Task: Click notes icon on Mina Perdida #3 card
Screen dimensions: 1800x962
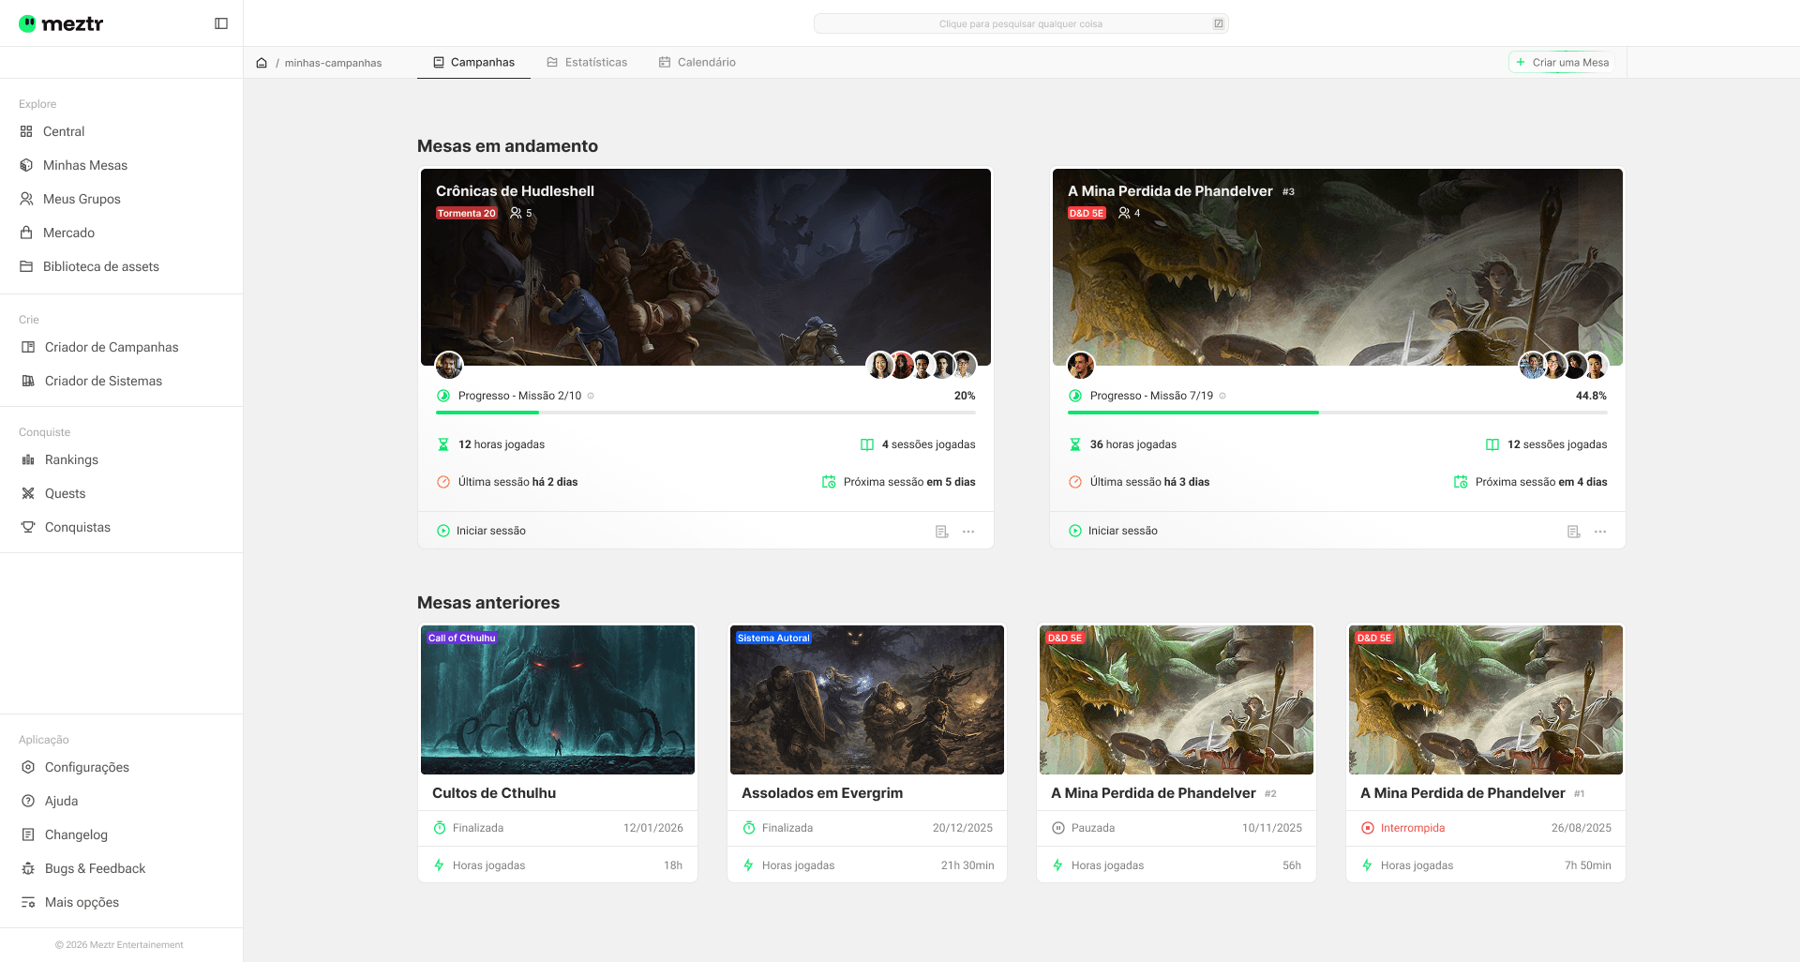Action: [x=1574, y=532]
